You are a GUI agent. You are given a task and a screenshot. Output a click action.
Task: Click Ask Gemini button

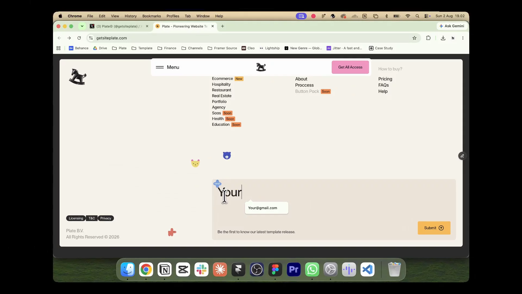(452, 26)
